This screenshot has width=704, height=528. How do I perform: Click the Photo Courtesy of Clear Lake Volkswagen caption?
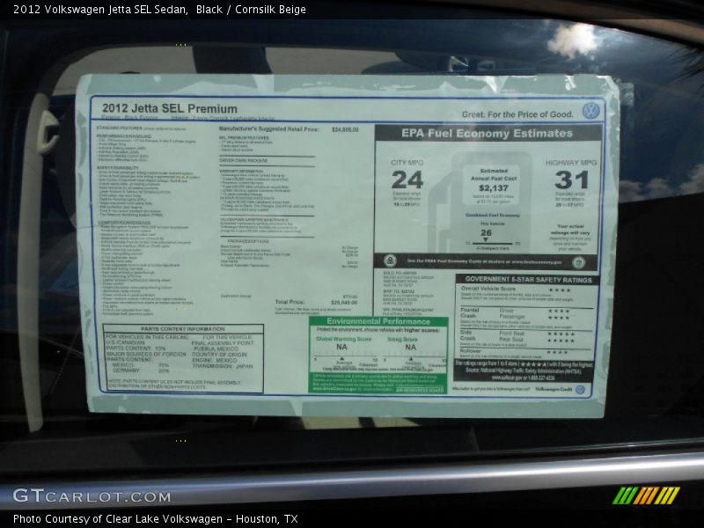click(155, 519)
